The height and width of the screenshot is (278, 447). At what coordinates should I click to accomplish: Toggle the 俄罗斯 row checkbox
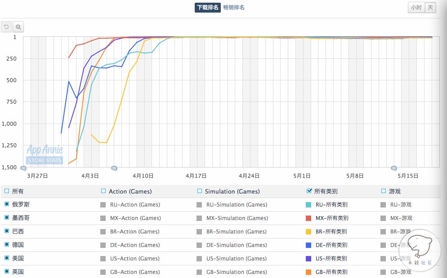pos(7,204)
